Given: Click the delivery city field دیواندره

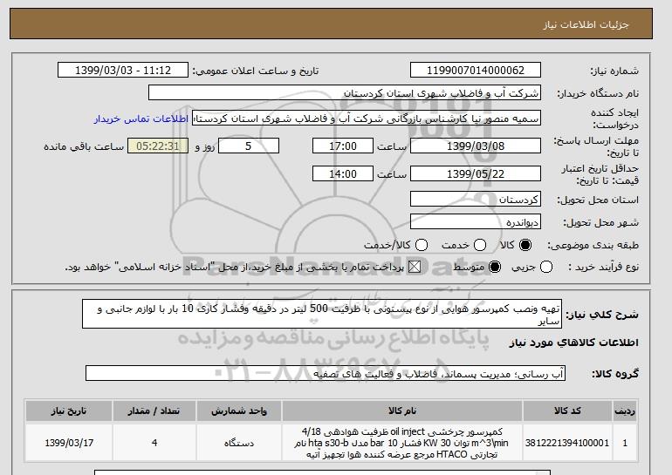Looking at the screenshot, I should coord(476,222).
